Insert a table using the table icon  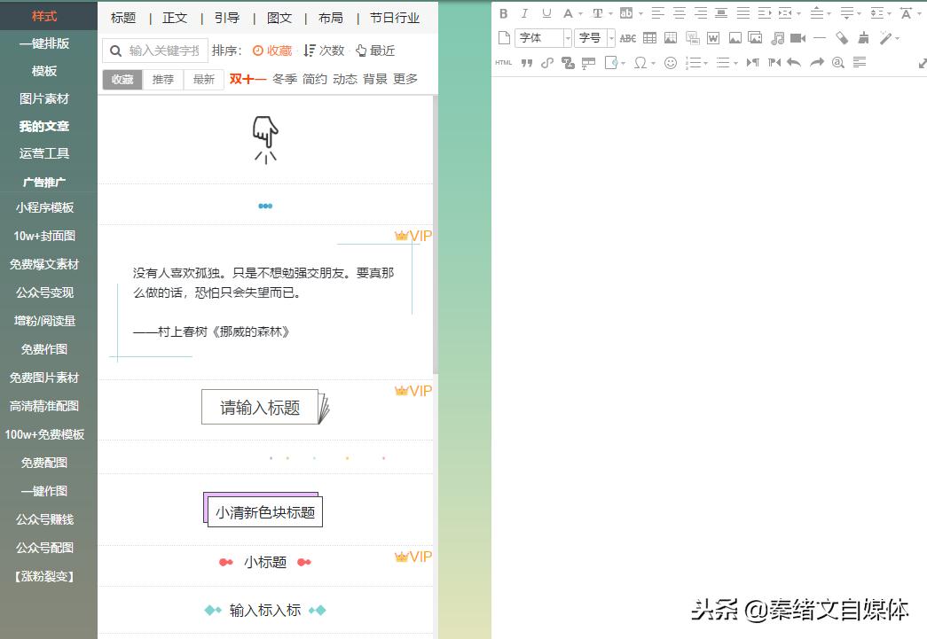[649, 37]
